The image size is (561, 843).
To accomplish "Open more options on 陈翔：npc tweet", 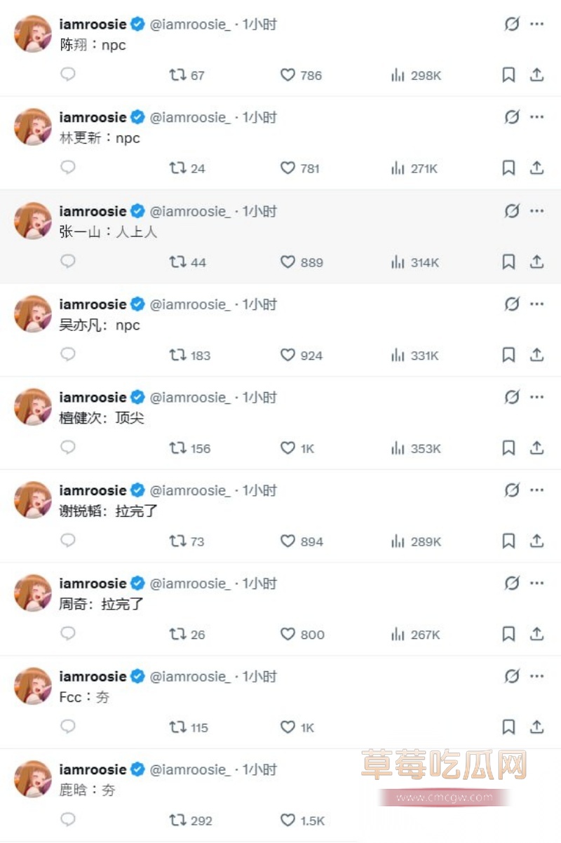I will tap(536, 25).
